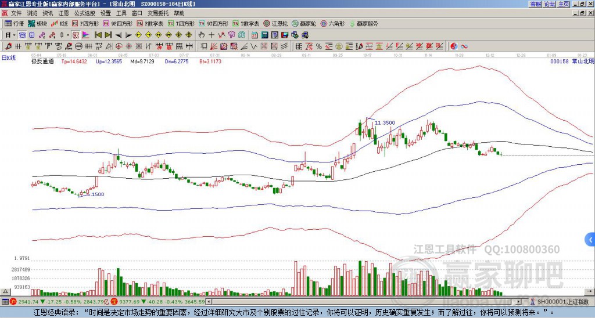Click the gold coin circle tool icon

339,46
